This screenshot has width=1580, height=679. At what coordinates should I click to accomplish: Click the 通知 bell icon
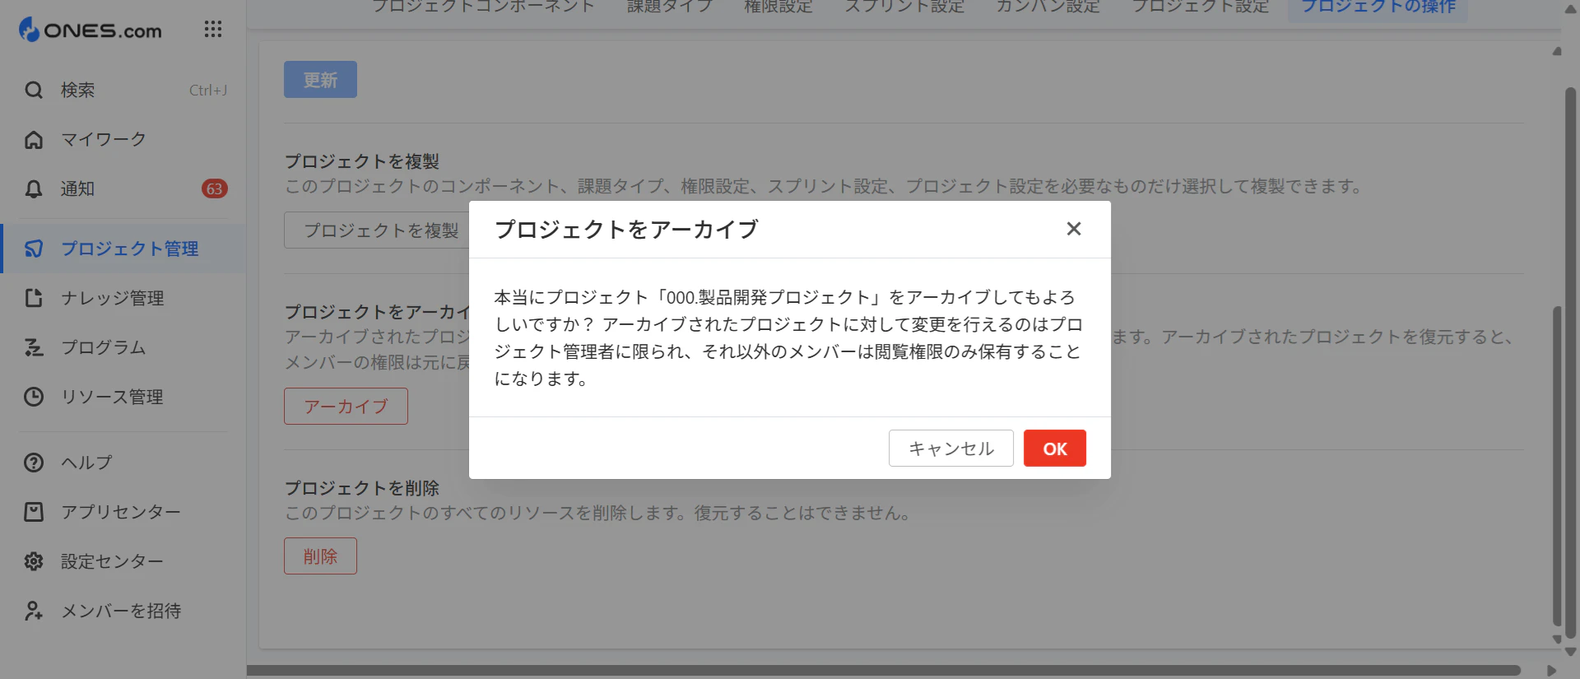(x=34, y=188)
